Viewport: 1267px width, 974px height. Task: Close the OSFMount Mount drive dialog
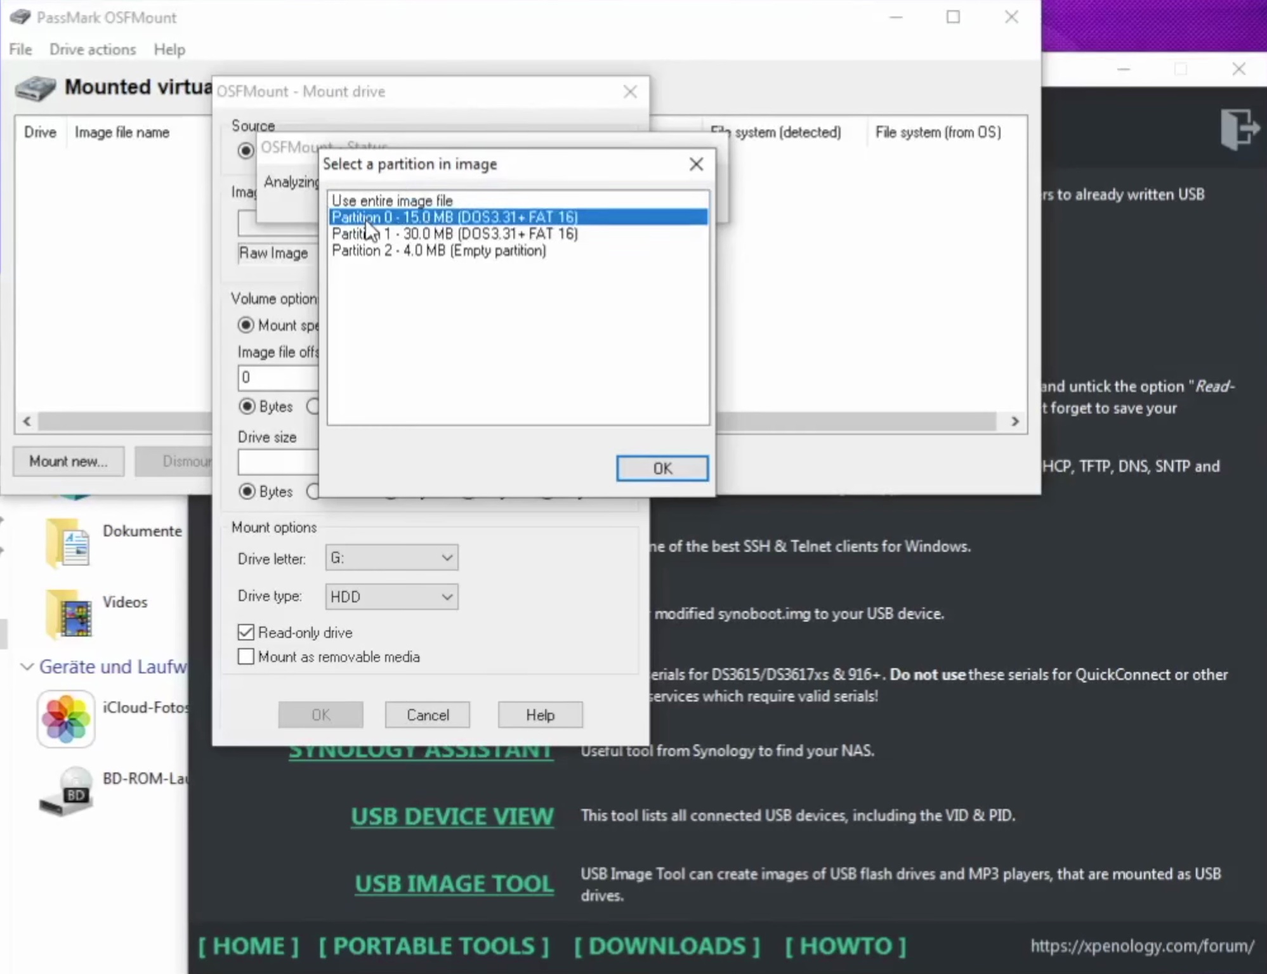(x=630, y=92)
